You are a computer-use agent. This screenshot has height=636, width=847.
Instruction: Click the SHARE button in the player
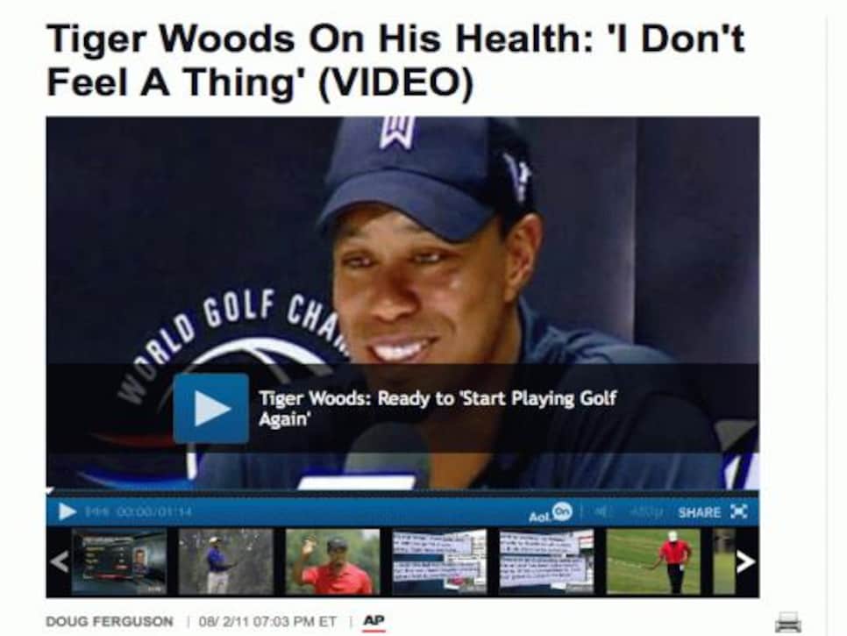click(700, 512)
